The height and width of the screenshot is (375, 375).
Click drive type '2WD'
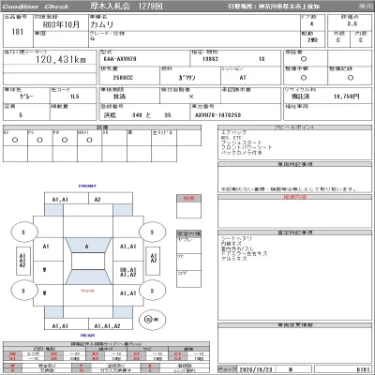312,40
